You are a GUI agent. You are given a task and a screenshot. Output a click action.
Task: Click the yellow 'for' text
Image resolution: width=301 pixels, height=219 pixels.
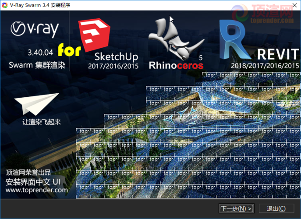point(69,49)
